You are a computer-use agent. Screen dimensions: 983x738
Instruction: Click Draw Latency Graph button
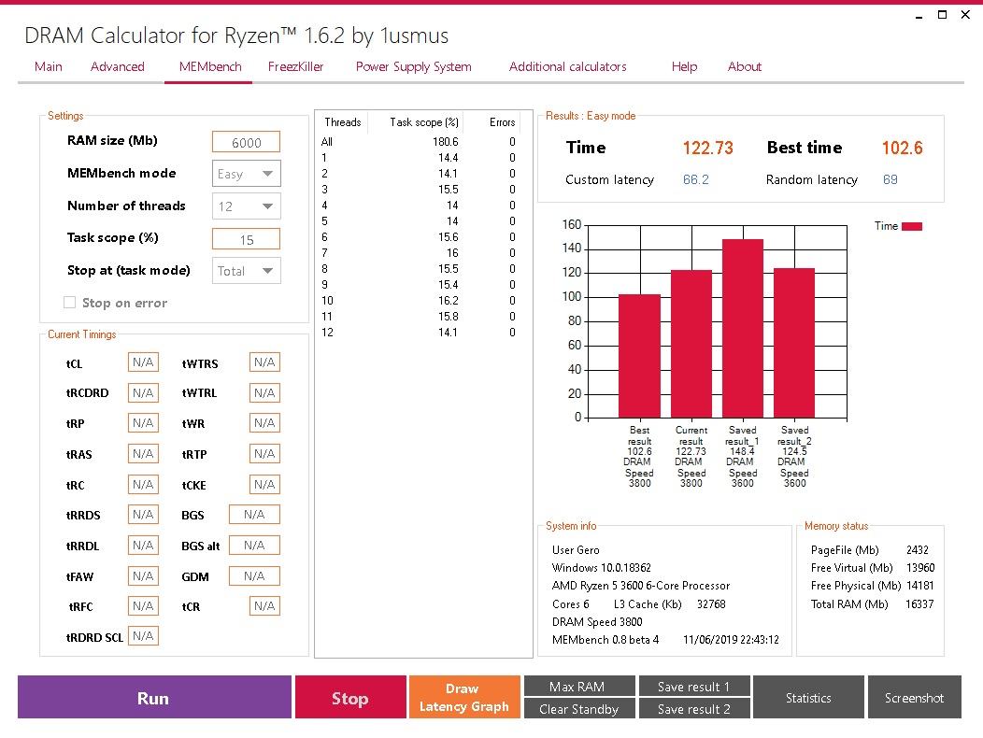(x=464, y=697)
